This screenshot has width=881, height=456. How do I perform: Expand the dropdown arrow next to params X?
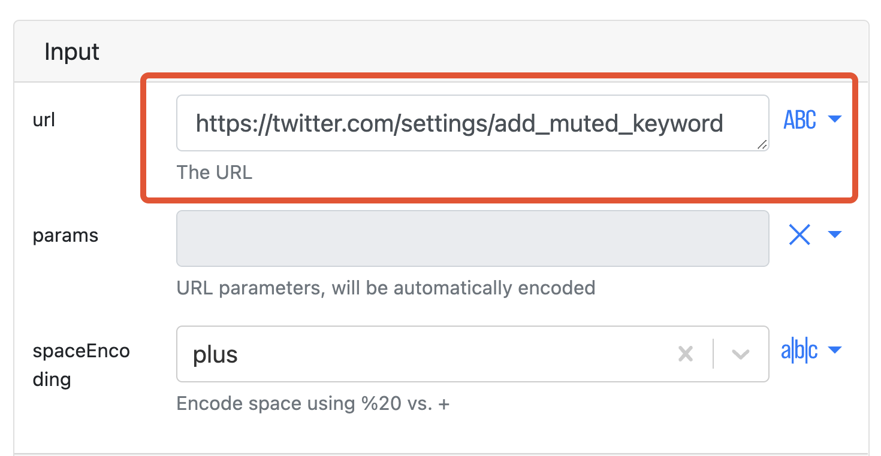click(x=835, y=235)
